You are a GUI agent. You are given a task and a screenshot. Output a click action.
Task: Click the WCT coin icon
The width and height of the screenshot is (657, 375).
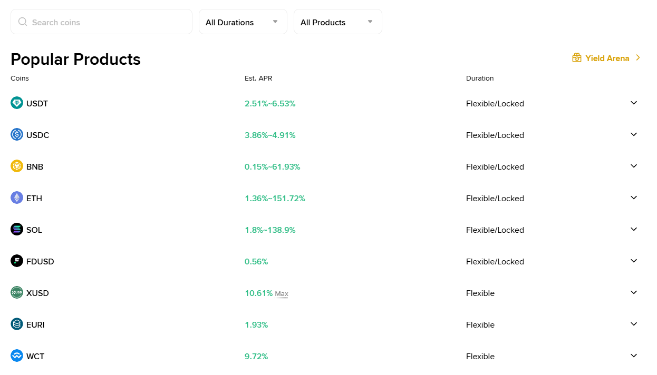(16, 356)
